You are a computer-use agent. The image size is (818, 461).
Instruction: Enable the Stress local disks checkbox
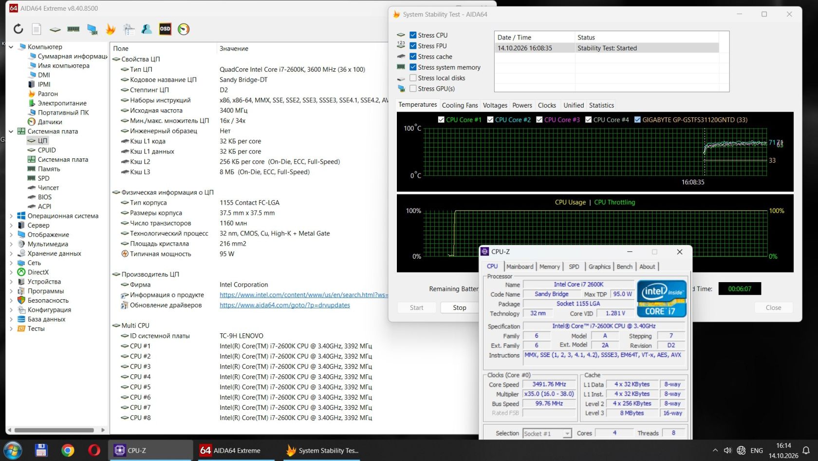[413, 78]
